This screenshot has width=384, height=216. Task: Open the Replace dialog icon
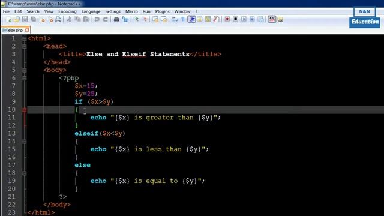pos(125,19)
